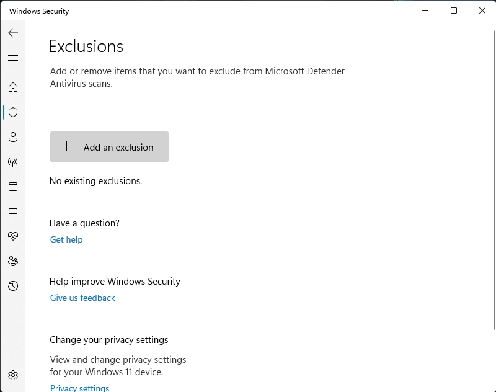Click the 'No existing exclusions.' text
This screenshot has height=392, width=496.
pos(96,181)
